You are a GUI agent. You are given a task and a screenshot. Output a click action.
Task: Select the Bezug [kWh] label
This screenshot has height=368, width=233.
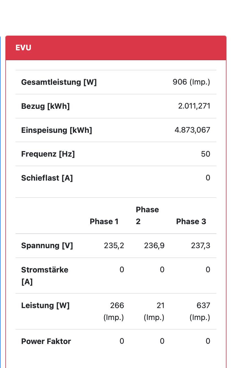click(45, 106)
